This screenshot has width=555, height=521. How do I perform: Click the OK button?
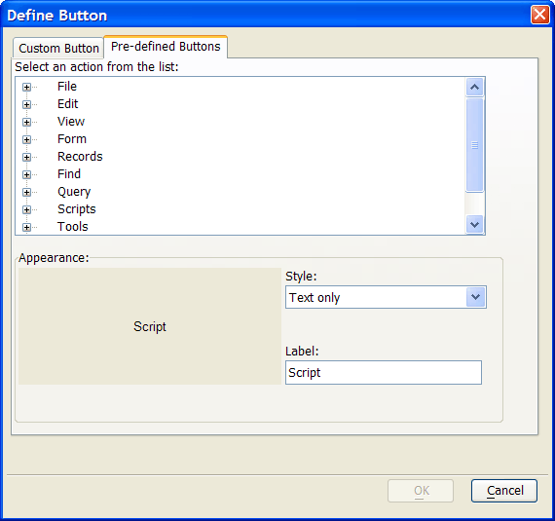(x=421, y=491)
